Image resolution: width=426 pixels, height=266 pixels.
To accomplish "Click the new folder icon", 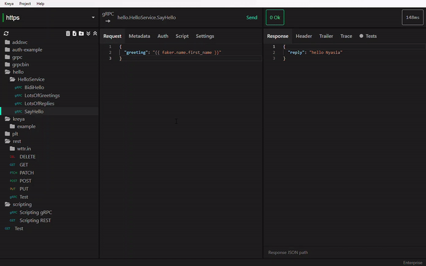I will point(81,33).
